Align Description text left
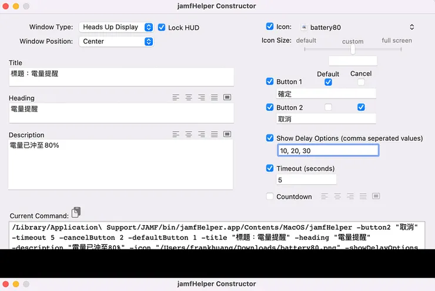Screen dimensions: 435x291 176,134
